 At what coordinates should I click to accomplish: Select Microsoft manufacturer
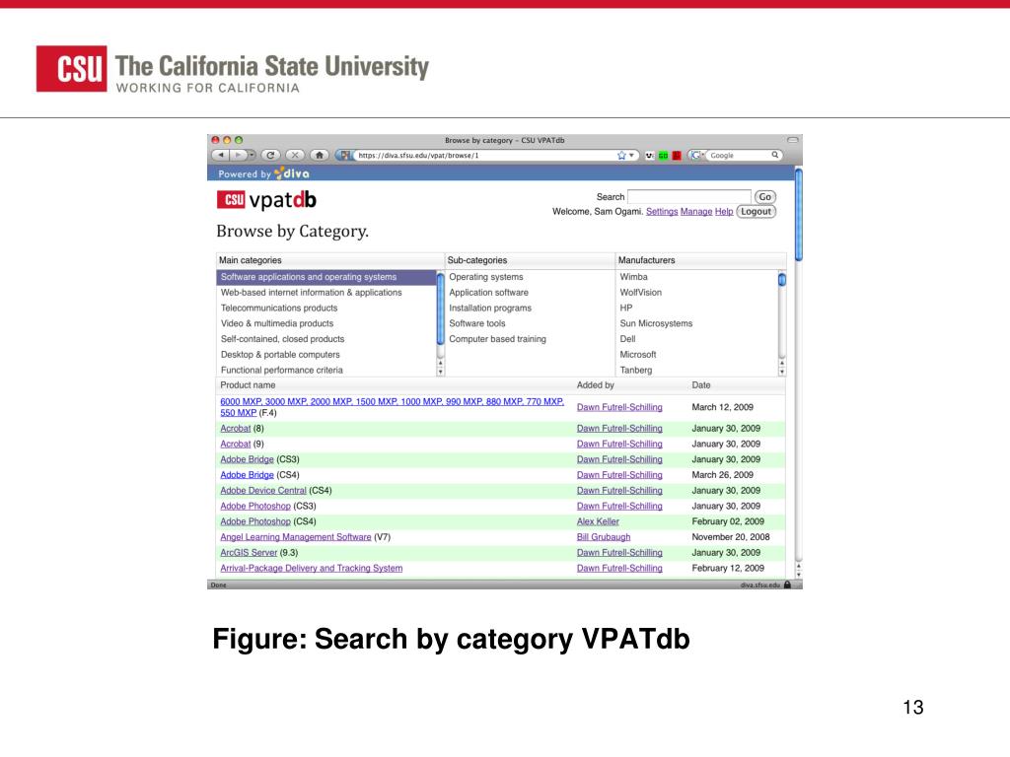[638, 354]
